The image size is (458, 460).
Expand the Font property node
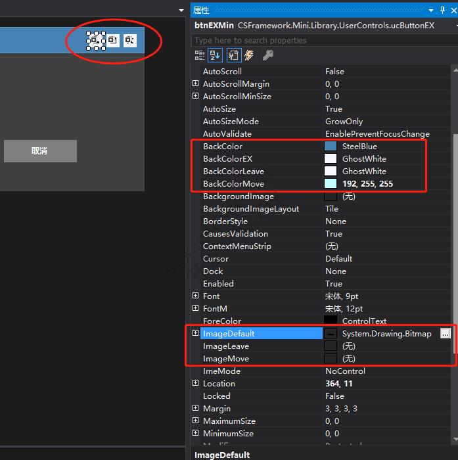pos(195,296)
